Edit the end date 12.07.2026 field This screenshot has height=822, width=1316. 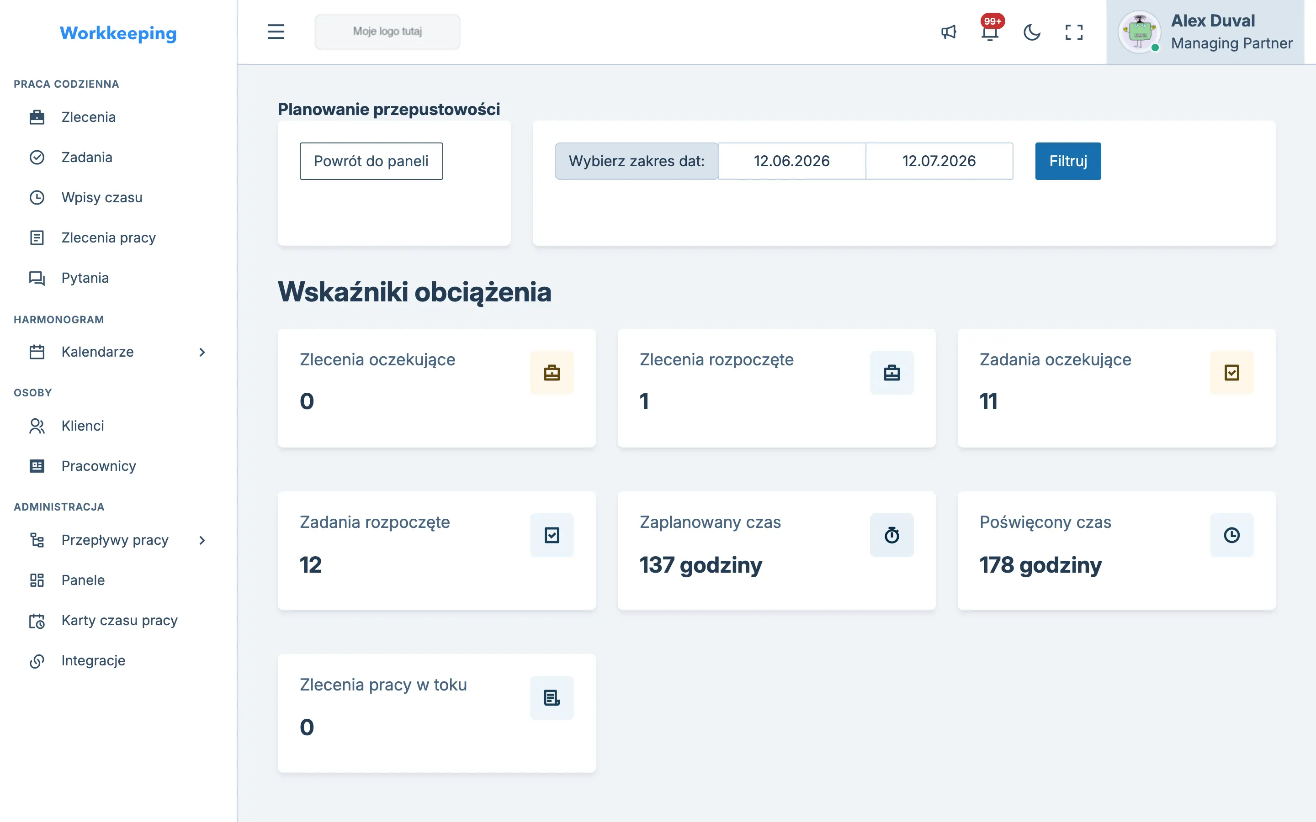click(939, 161)
